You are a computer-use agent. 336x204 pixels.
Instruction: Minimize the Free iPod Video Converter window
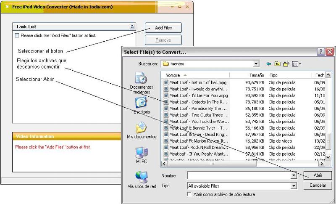pyautogui.click(x=172, y=7)
